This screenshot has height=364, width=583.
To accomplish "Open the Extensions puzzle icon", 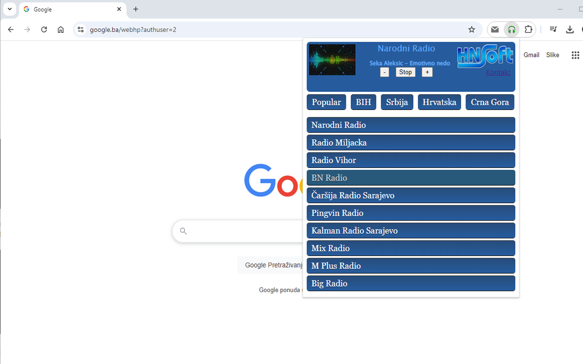I will tap(528, 30).
